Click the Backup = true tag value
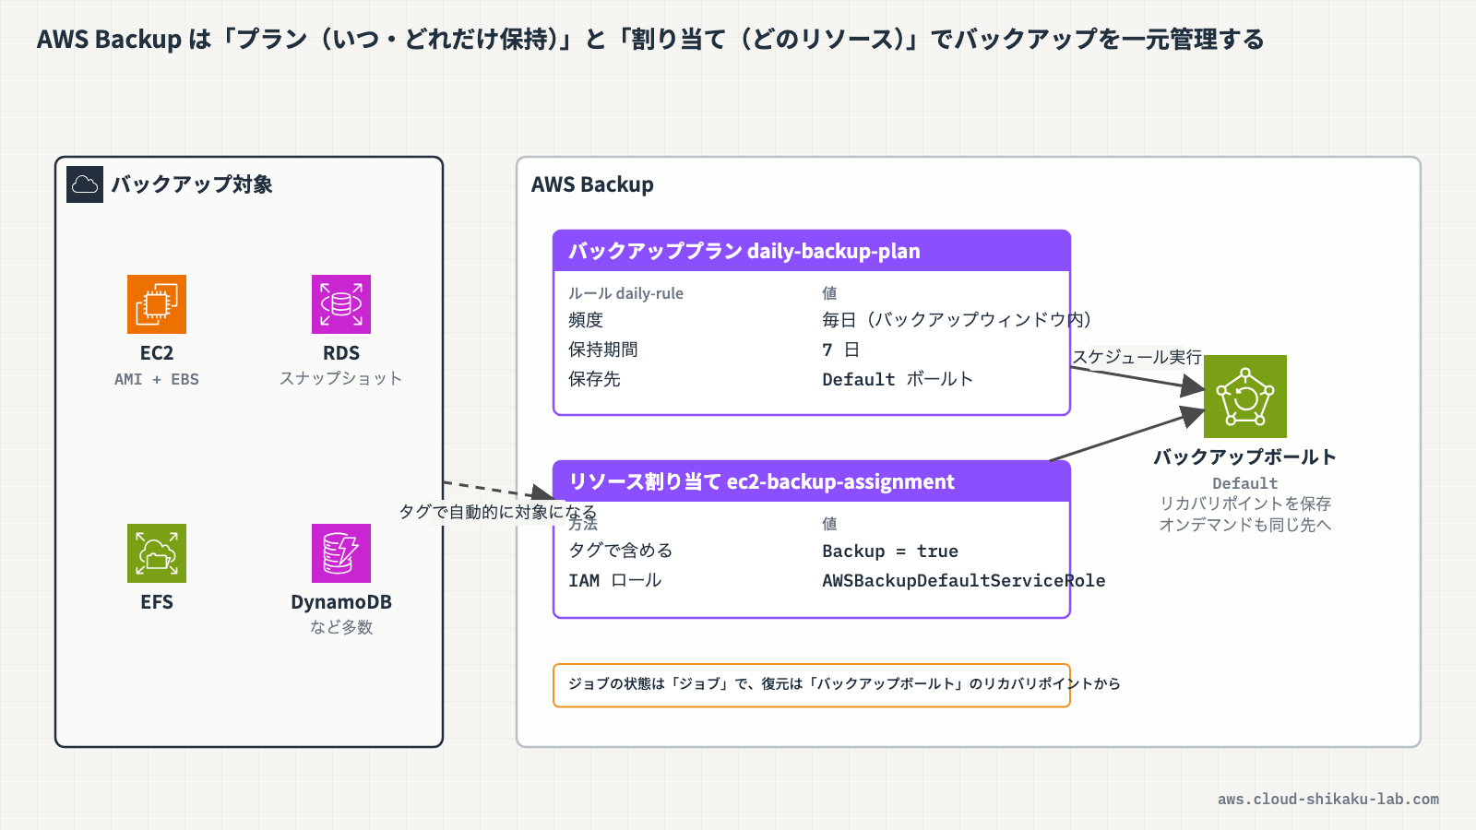This screenshot has height=830, width=1476. [890, 551]
